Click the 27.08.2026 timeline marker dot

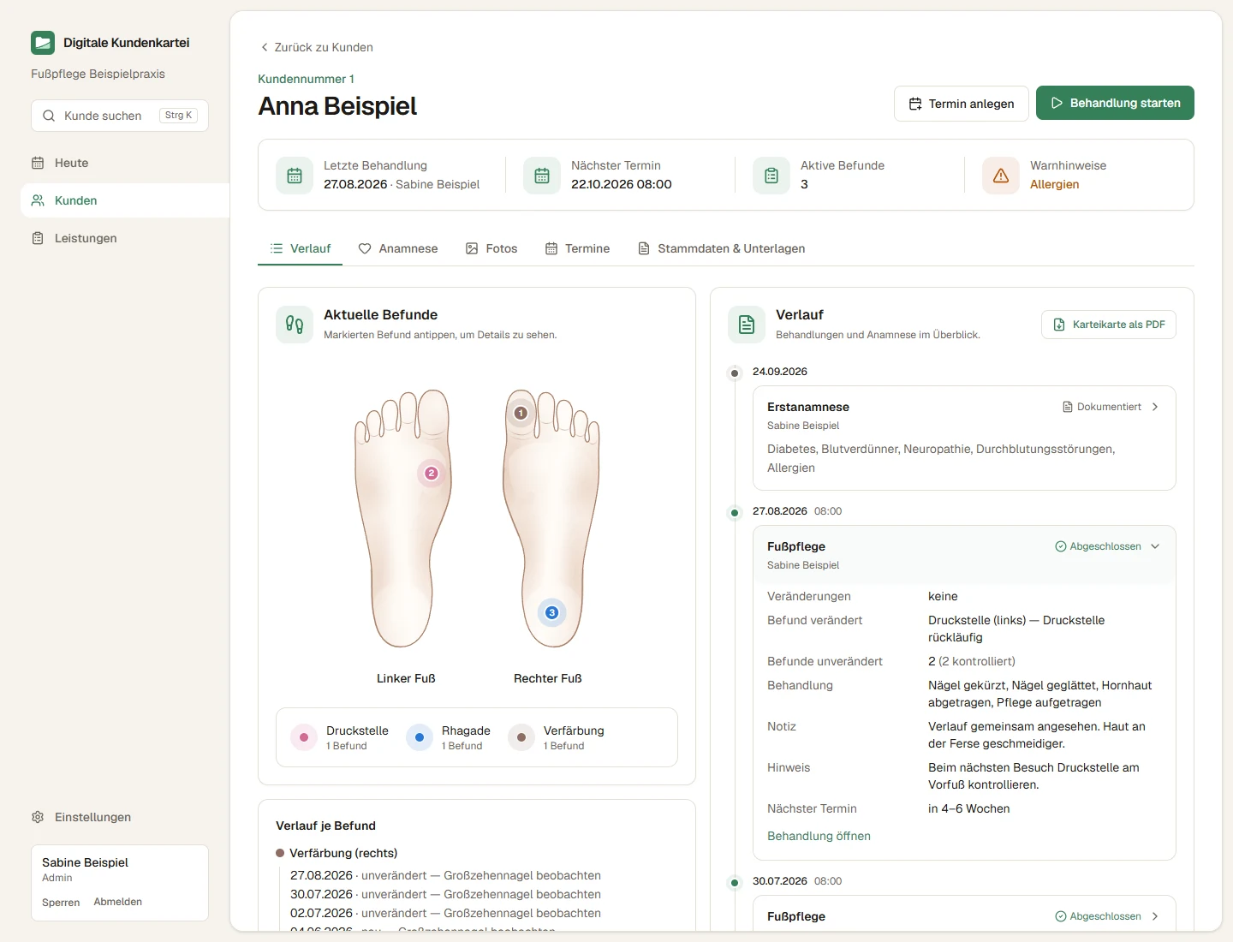pos(735,513)
